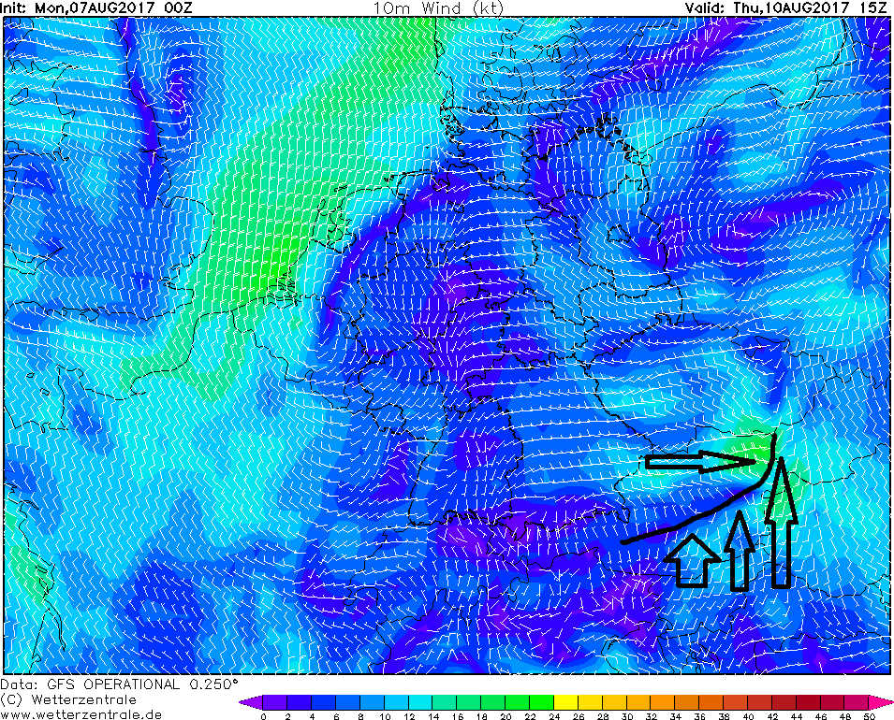Click the '16' label on the color scale
Viewport: 894px width, 720px height.
(457, 716)
